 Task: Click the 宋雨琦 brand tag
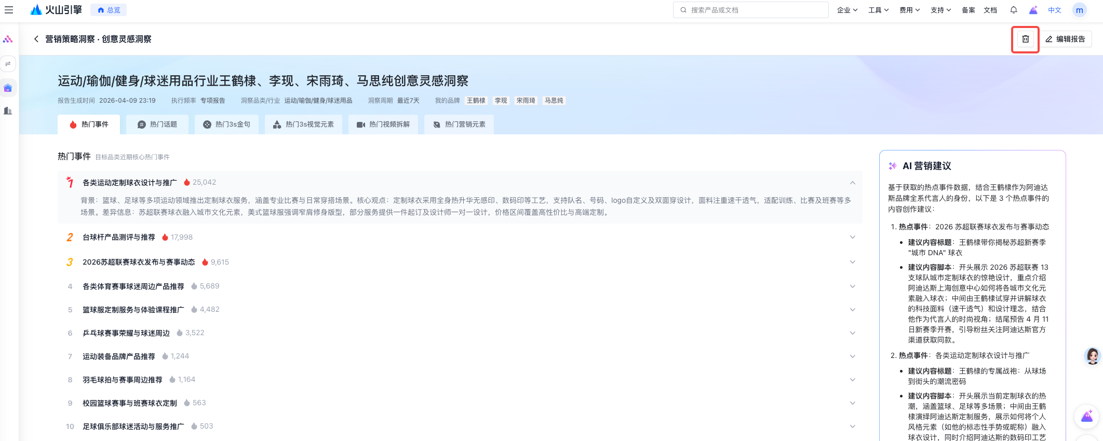pos(526,101)
